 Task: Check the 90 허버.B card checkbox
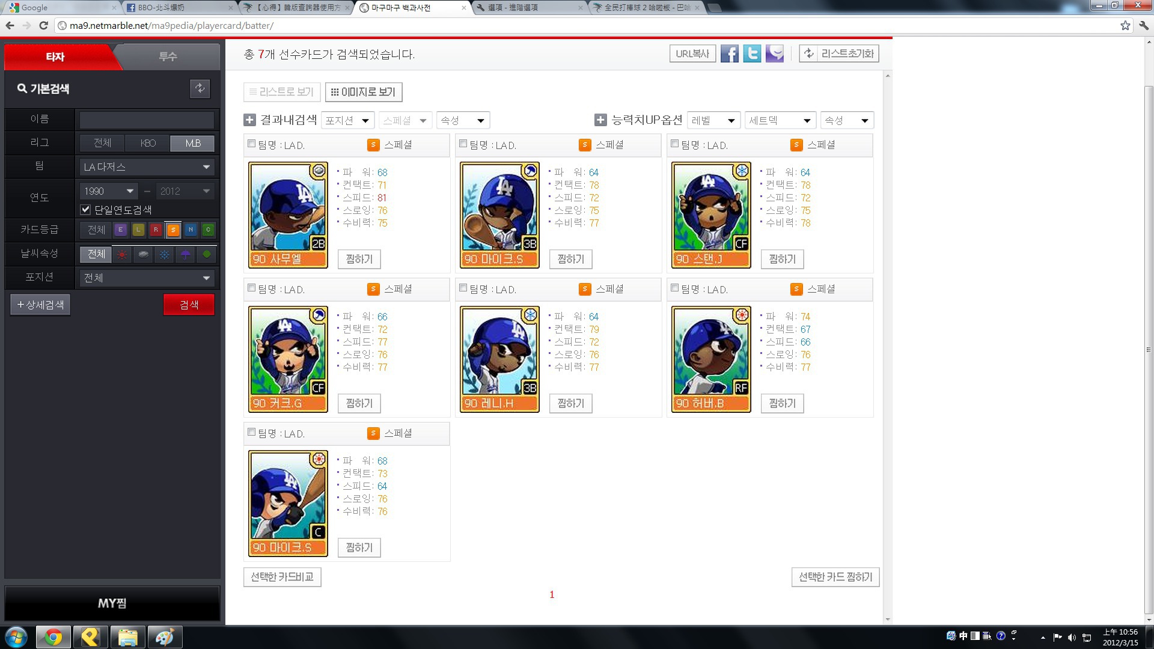674,288
